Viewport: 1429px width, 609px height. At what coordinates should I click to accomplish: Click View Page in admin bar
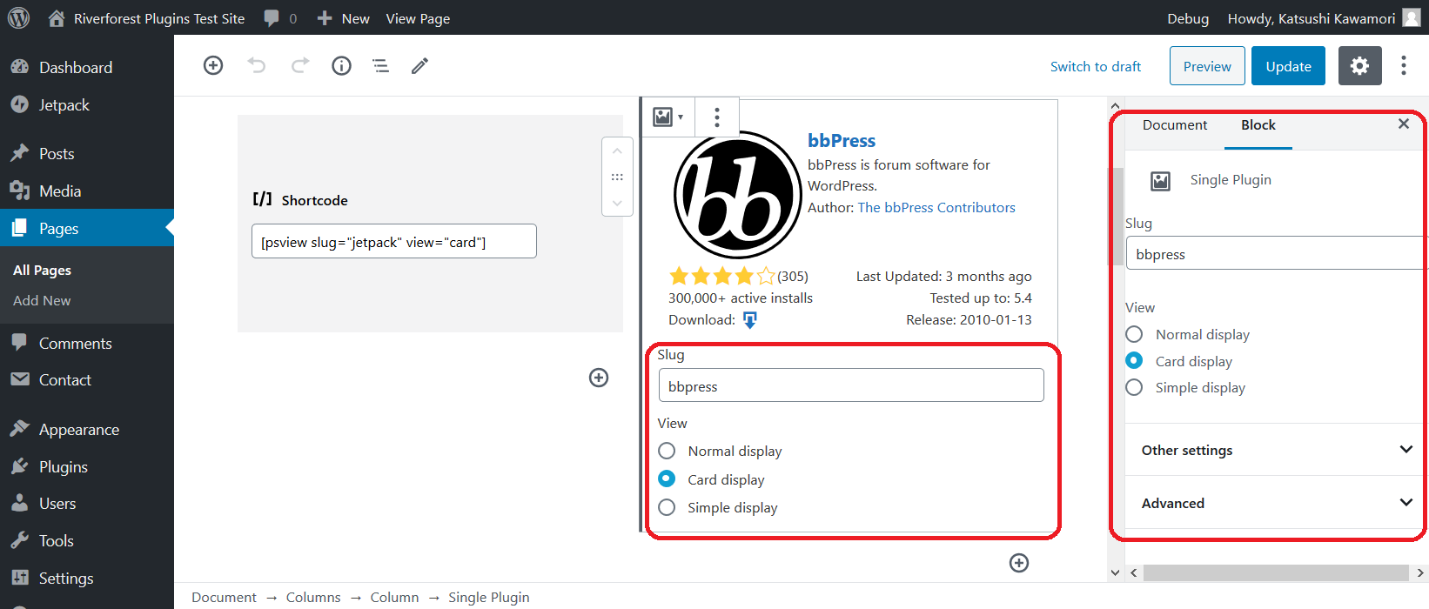[418, 18]
